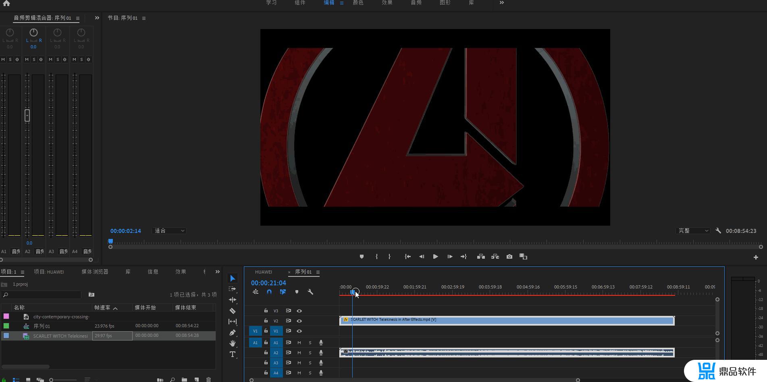Mute A2 in audio clip mixer

pos(27,59)
